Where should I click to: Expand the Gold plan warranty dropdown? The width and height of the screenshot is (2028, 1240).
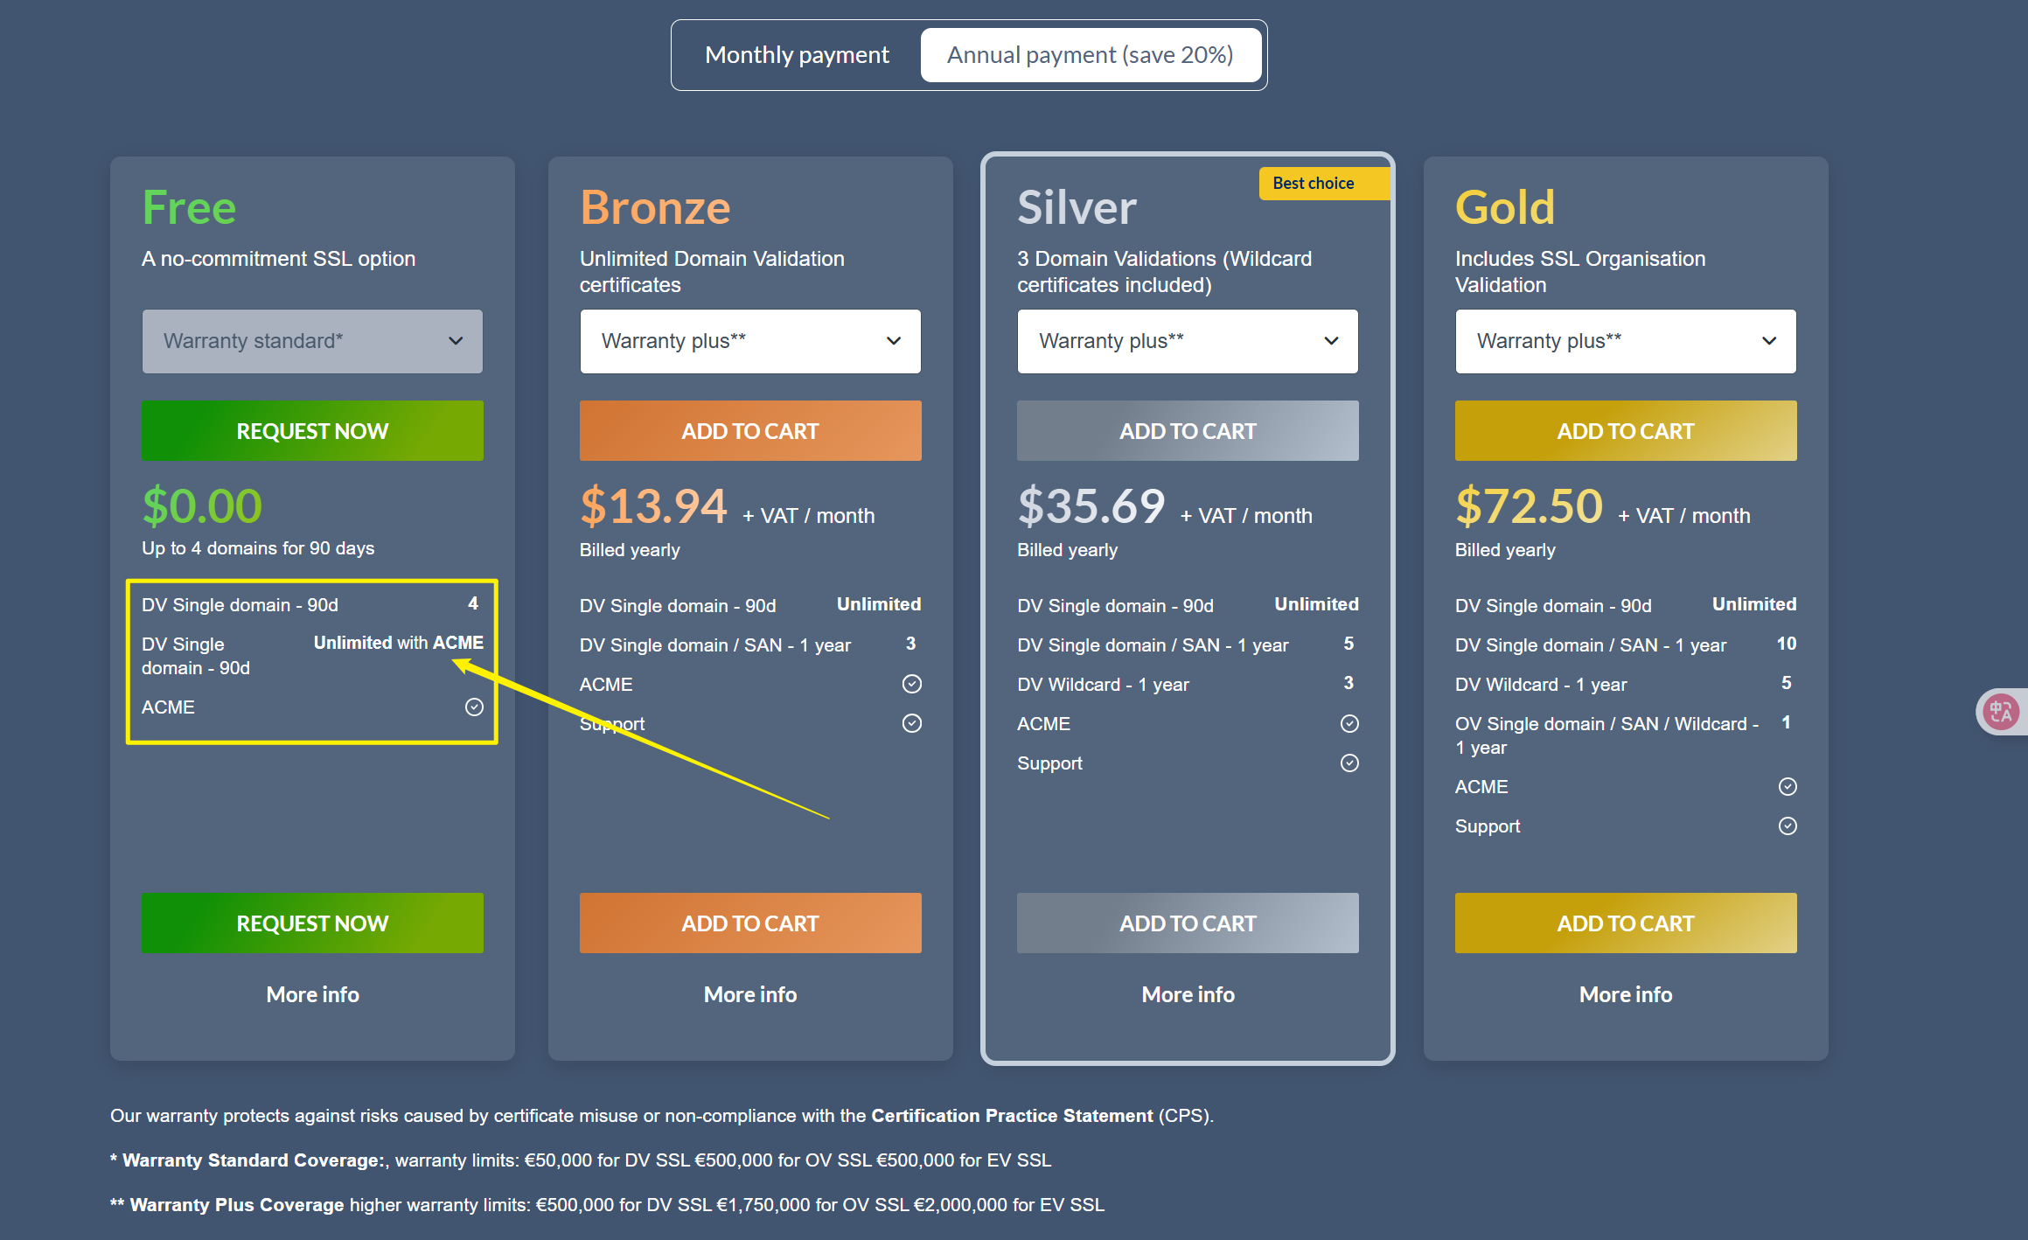[x=1625, y=341]
